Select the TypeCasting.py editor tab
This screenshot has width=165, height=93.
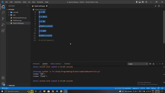coord(39,6)
